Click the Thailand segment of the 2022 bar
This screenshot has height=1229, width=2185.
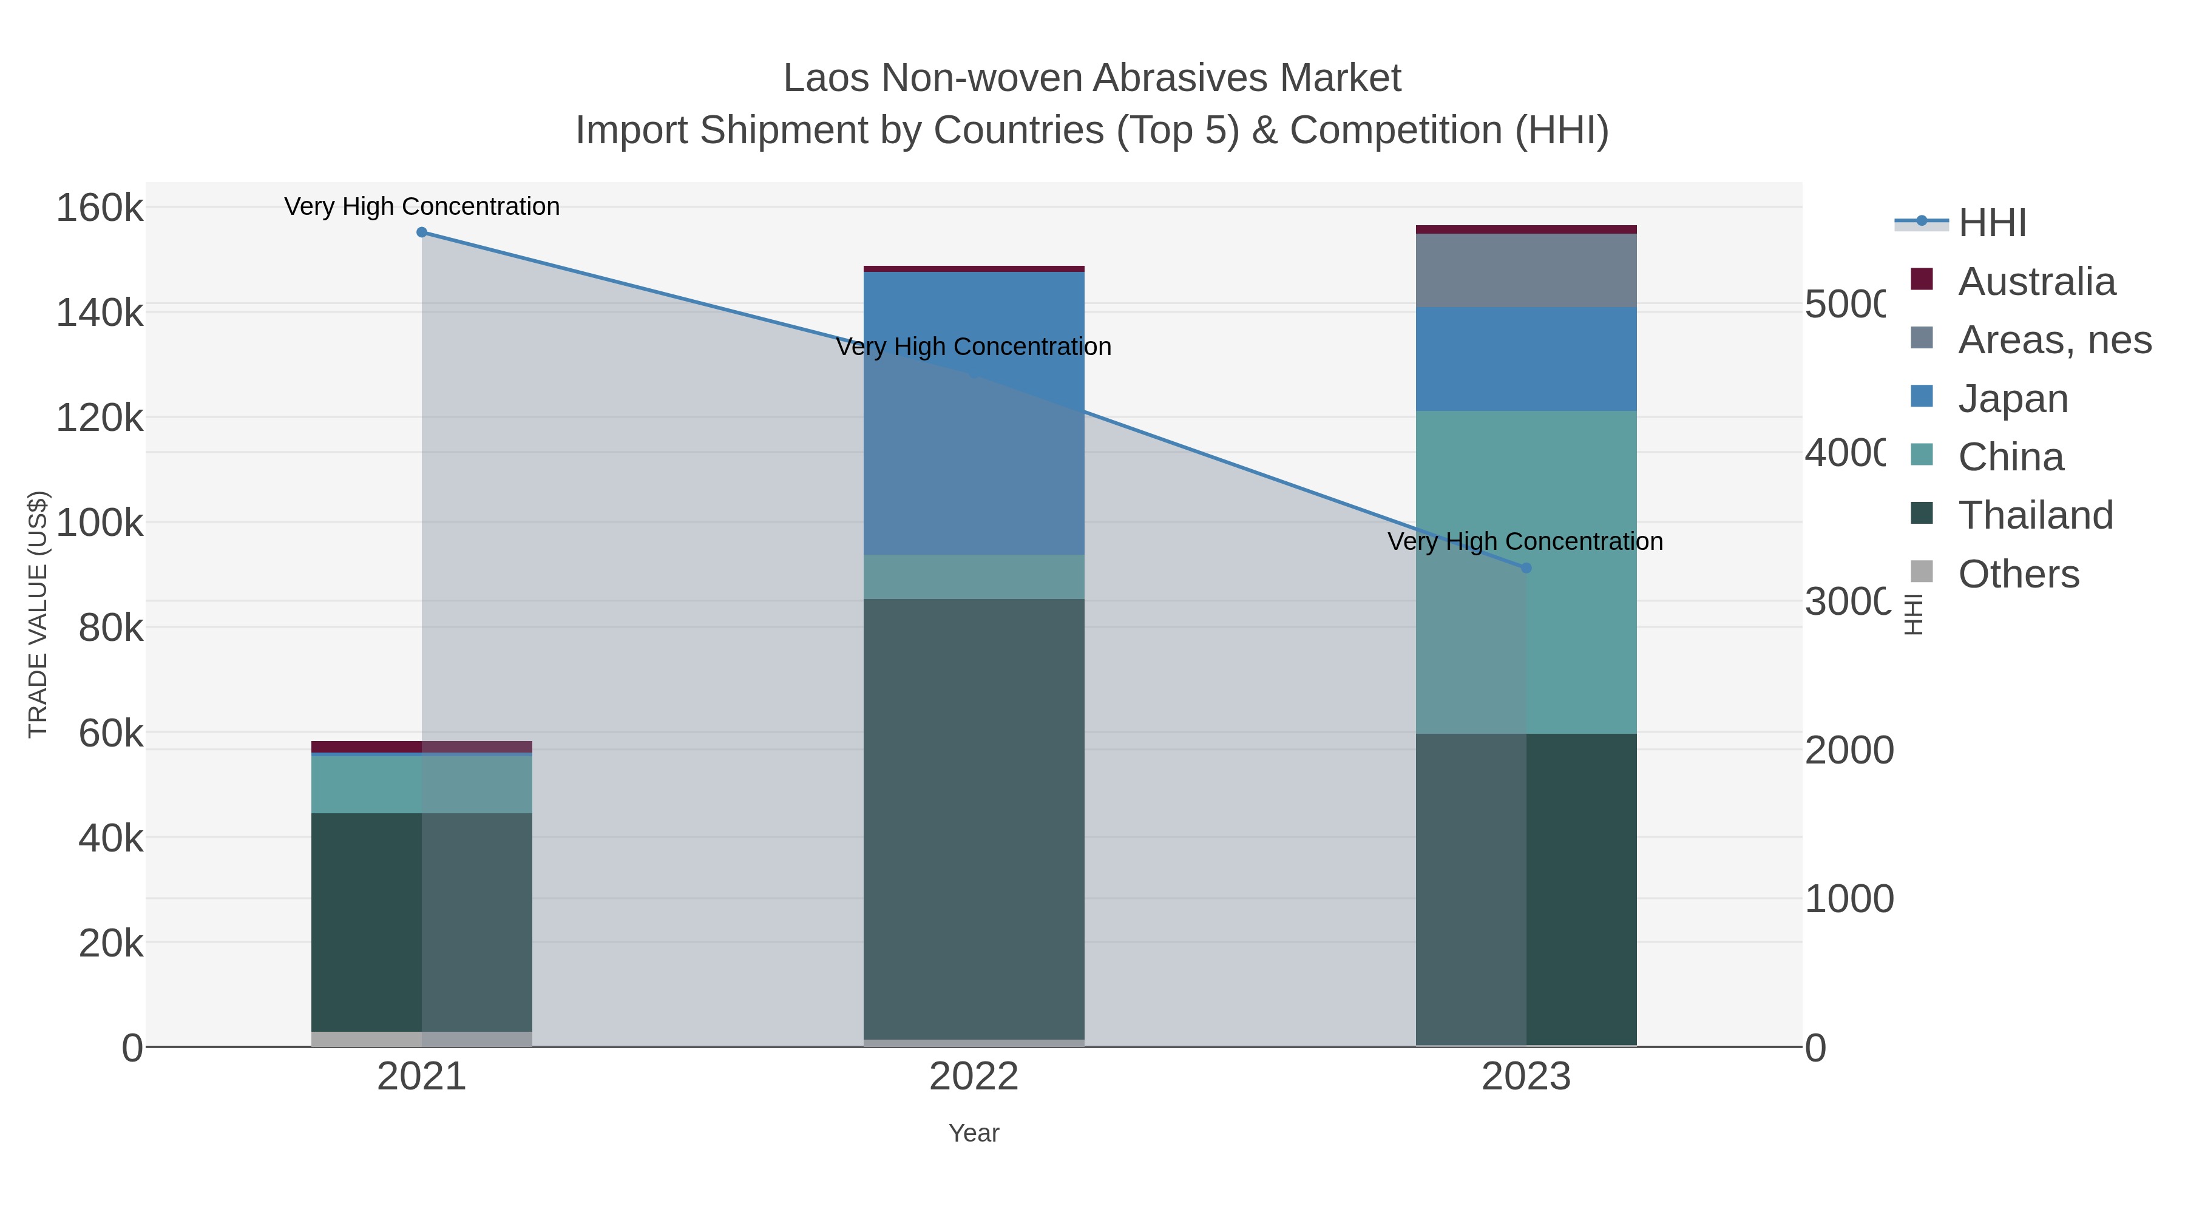click(974, 819)
